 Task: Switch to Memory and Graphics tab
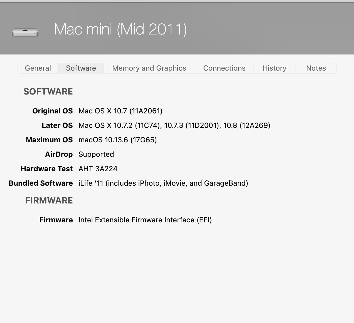coord(149,68)
